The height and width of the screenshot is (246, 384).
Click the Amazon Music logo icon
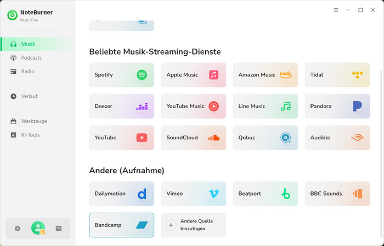[286, 75]
